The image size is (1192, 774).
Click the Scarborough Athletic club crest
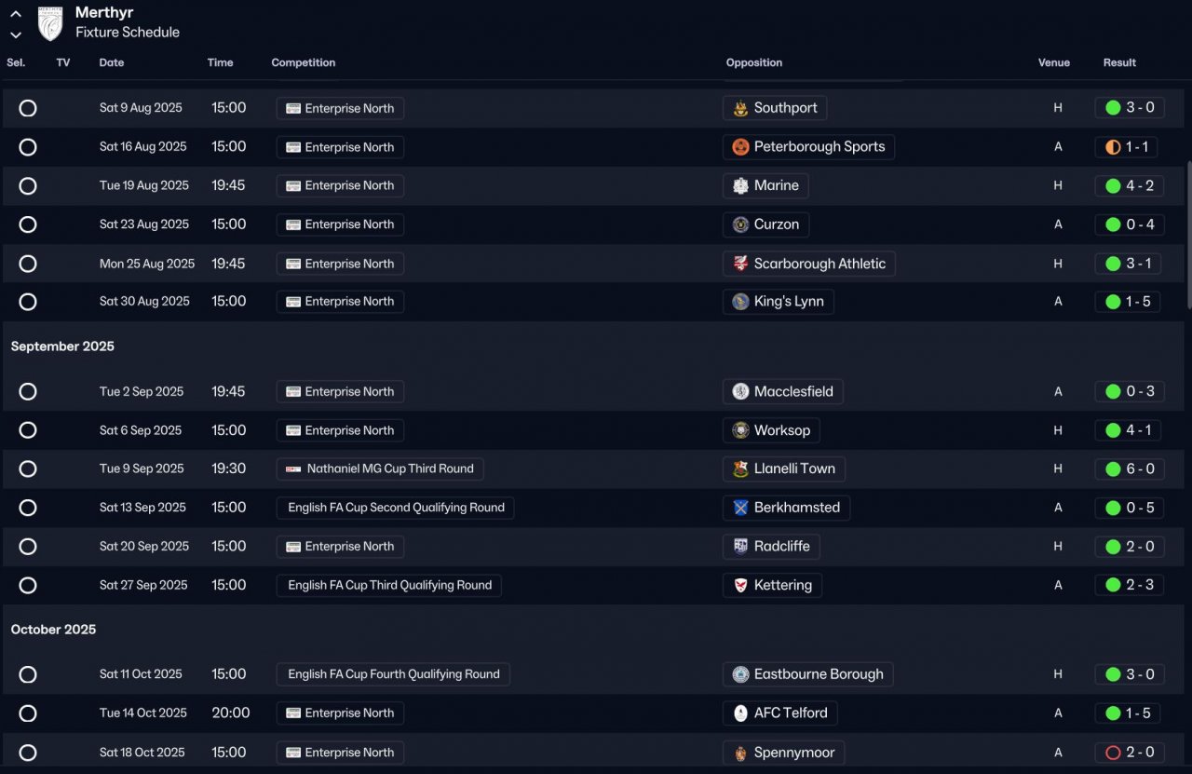(x=740, y=264)
